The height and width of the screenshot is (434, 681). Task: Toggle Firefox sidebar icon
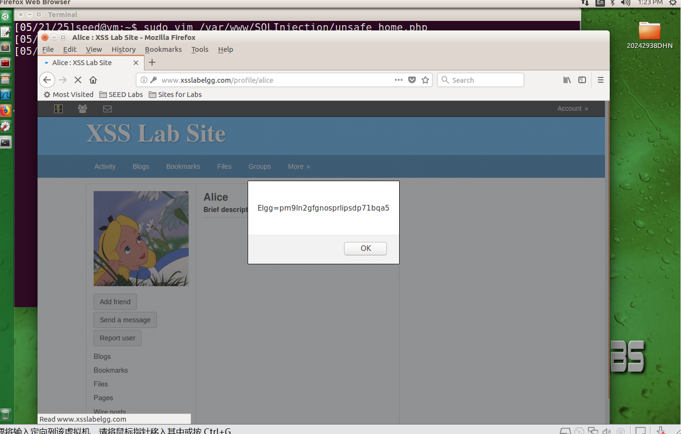(582, 80)
